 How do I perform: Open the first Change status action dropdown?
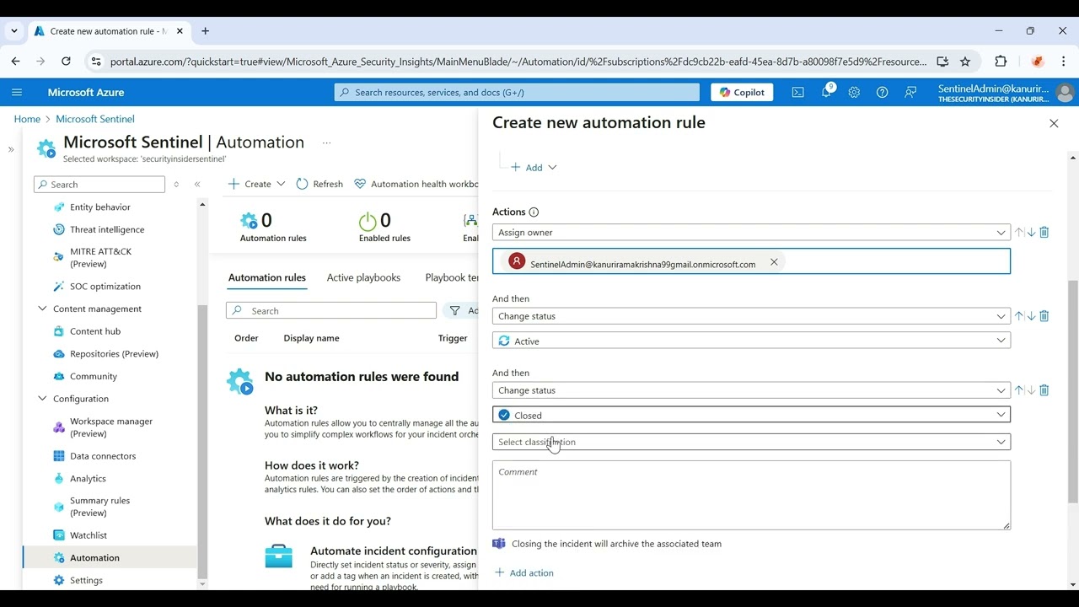pos(751,316)
